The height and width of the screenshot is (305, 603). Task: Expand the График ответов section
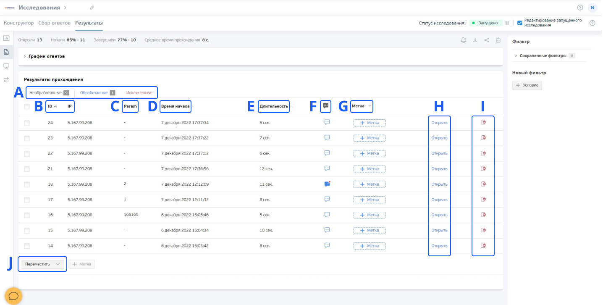pos(45,56)
